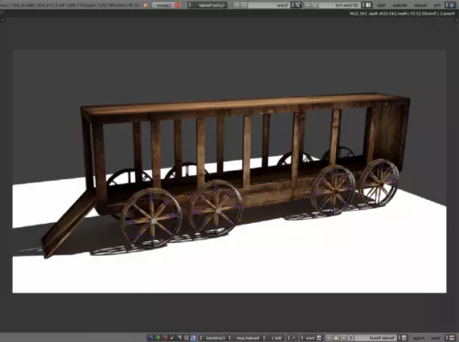459x342 pixels.
Task: Open the image editor View menu
Action: [435, 338]
